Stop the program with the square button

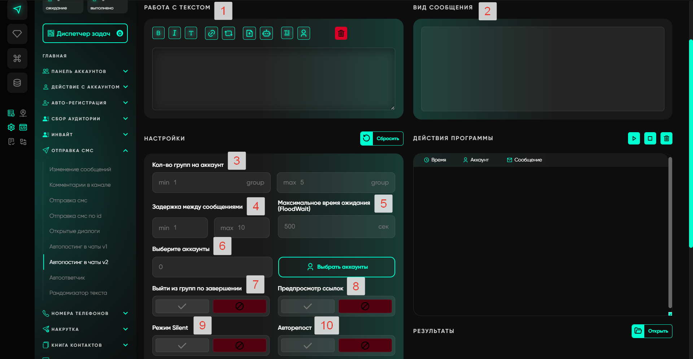pyautogui.click(x=650, y=138)
